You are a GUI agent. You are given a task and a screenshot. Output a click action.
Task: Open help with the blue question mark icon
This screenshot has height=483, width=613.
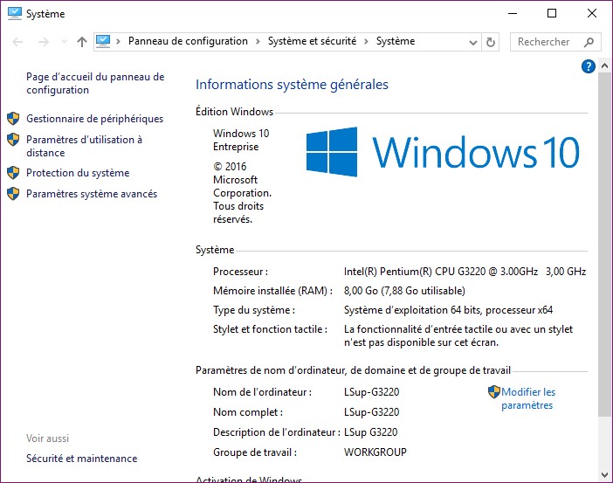pos(588,66)
